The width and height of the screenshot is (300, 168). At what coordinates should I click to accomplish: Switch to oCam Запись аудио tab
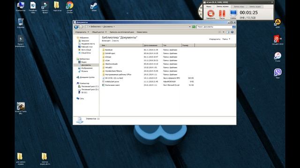tap(255, 7)
